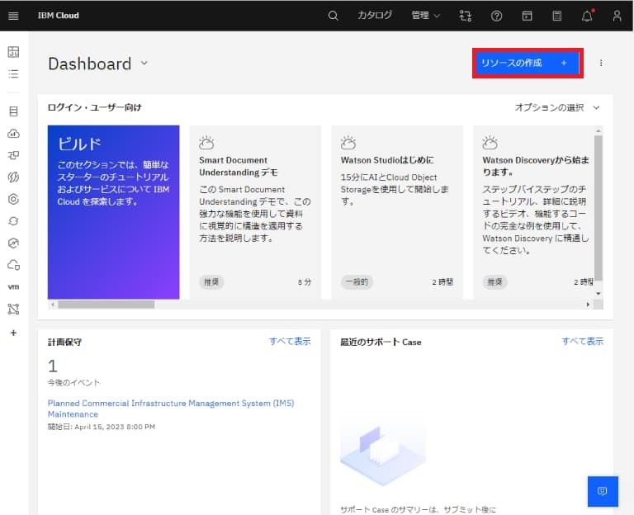Click the リソースの作成 button
The image size is (634, 515).
tap(528, 63)
